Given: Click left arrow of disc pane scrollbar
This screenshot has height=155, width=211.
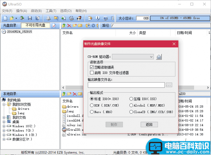Looking at the screenshot, I should point(63,87).
